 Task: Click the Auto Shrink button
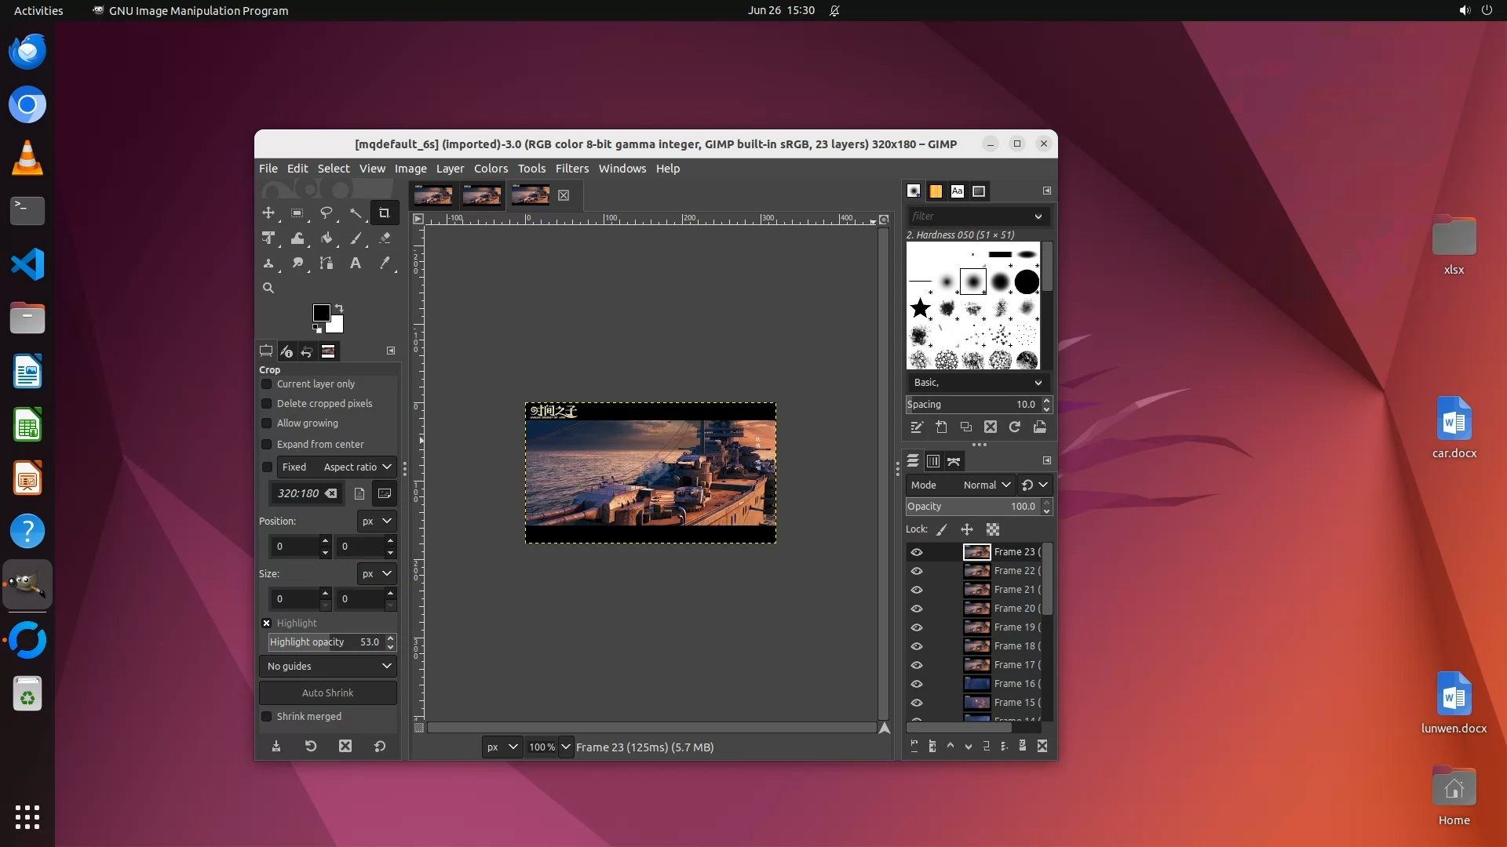pos(328,693)
